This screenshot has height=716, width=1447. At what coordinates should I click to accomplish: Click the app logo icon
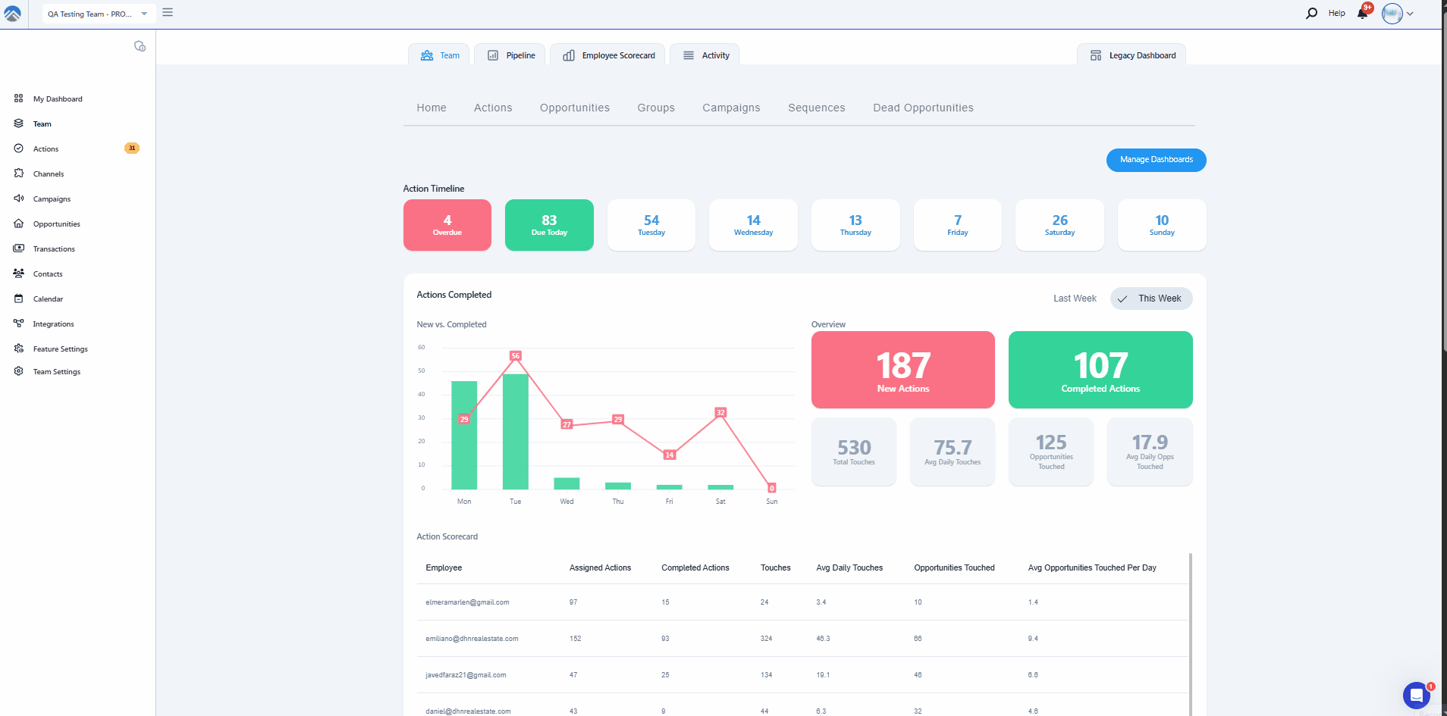(13, 14)
